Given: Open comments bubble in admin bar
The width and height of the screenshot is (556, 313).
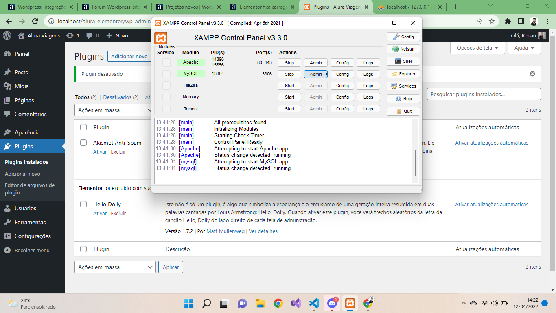Looking at the screenshot, I should [93, 35].
